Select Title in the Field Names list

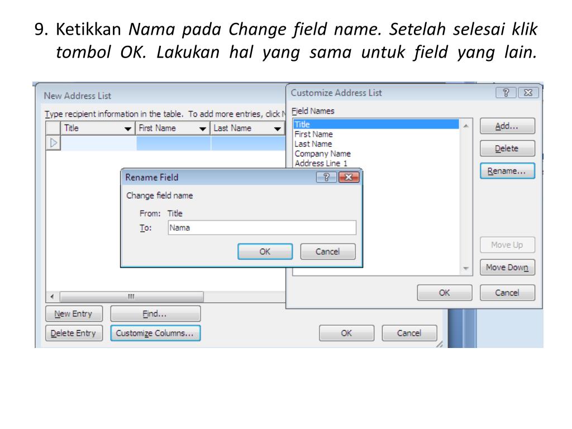tap(376, 124)
